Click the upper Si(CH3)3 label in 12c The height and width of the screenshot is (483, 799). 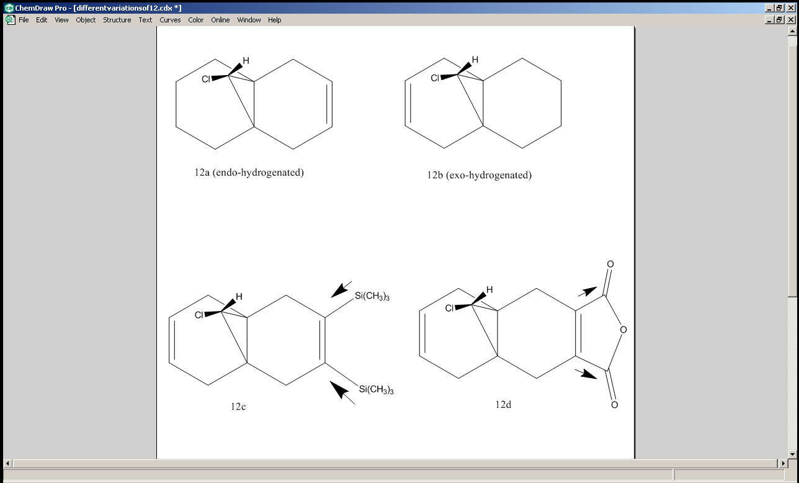click(372, 297)
